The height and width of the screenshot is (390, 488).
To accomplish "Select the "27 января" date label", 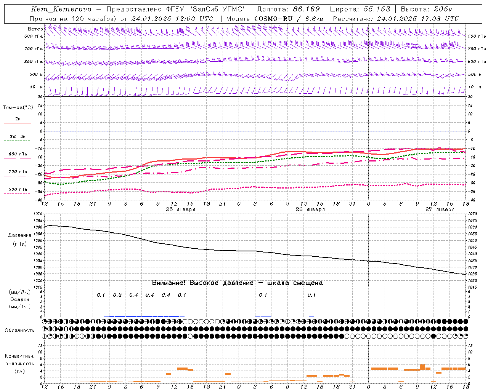I will pyautogui.click(x=440, y=209).
